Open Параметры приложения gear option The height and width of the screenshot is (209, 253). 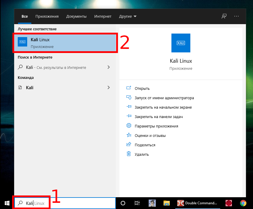point(156,126)
